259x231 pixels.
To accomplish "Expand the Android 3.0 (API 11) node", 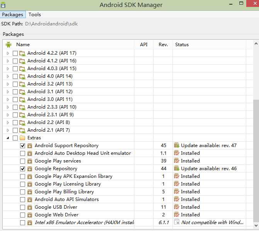I will (8, 99).
